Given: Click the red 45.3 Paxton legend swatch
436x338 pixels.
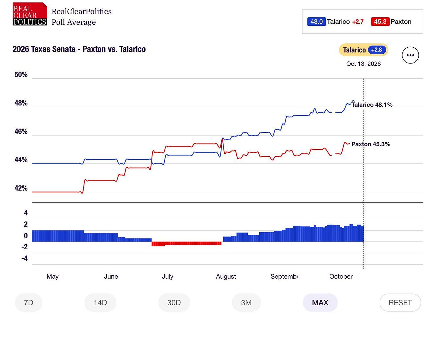Looking at the screenshot, I should point(380,22).
